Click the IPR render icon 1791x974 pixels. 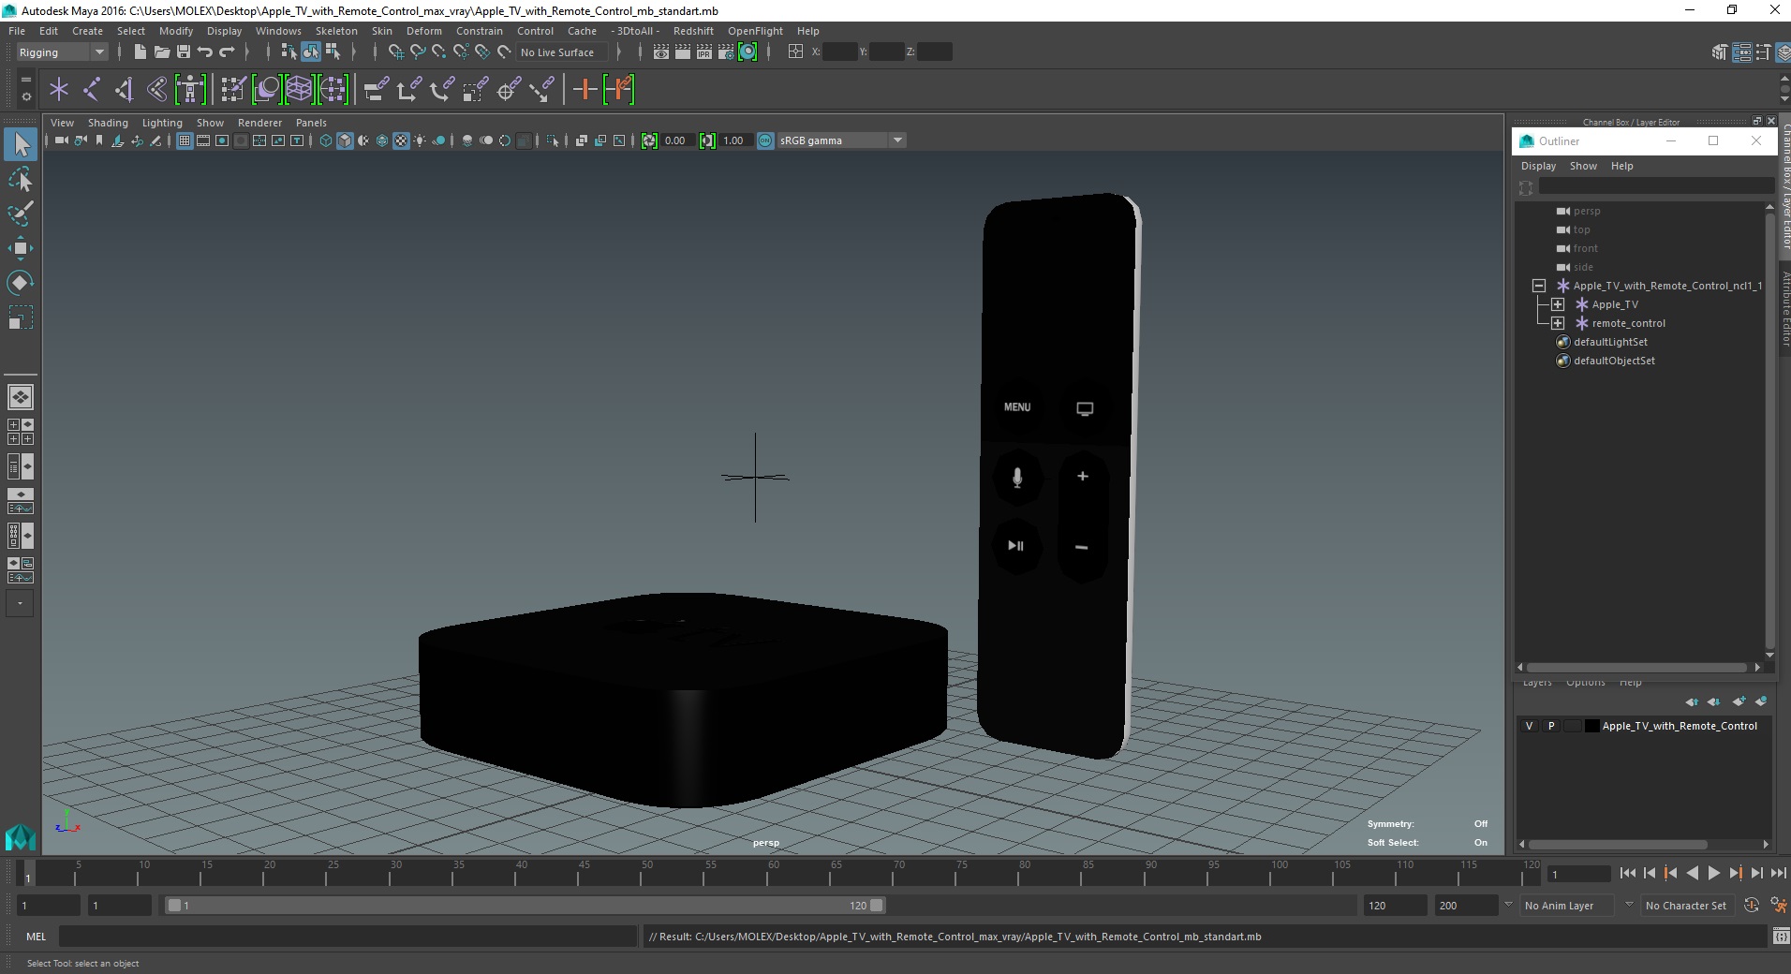[x=703, y=52]
